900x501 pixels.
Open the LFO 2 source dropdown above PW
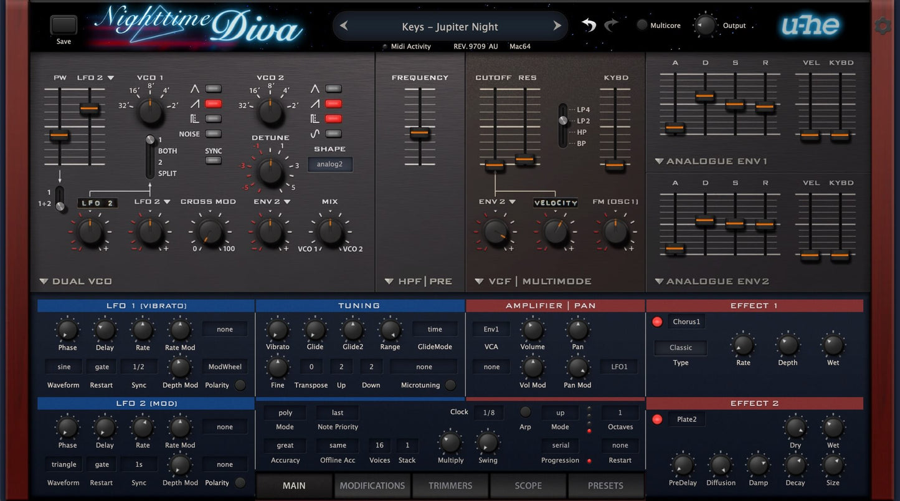pos(95,78)
